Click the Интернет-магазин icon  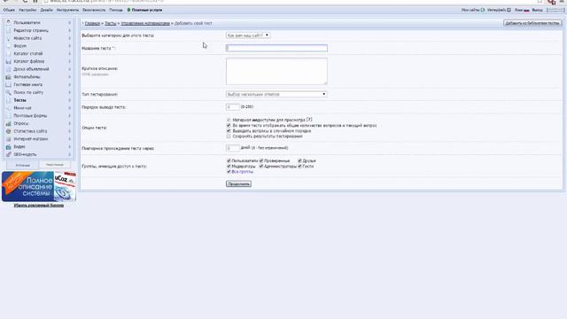8,139
